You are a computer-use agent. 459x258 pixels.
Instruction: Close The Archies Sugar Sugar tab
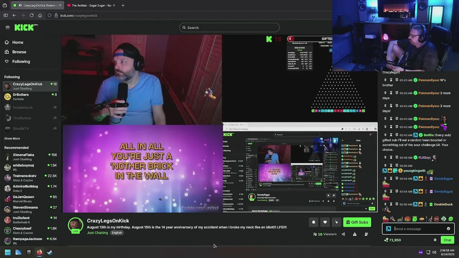[114, 5]
